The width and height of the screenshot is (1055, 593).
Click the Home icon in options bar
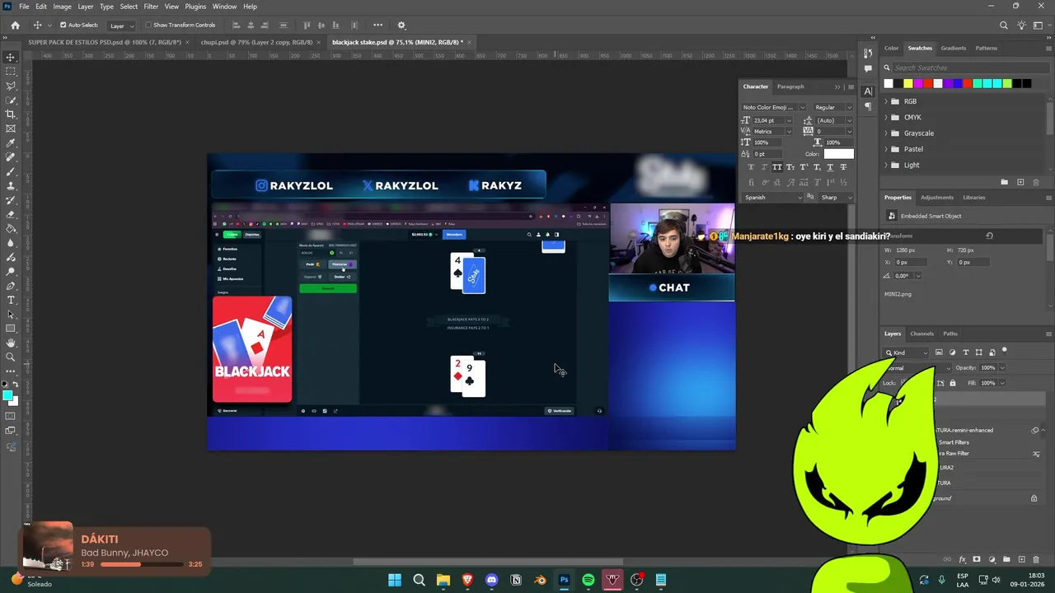(x=15, y=25)
